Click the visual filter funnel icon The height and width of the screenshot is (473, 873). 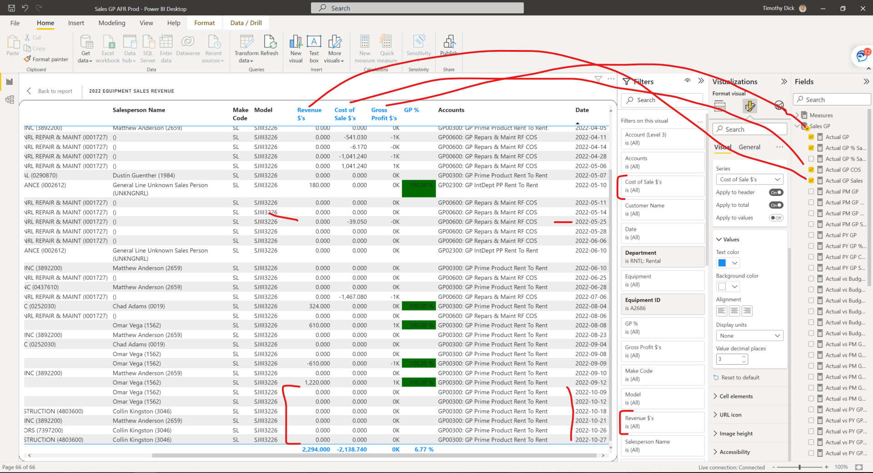point(598,79)
